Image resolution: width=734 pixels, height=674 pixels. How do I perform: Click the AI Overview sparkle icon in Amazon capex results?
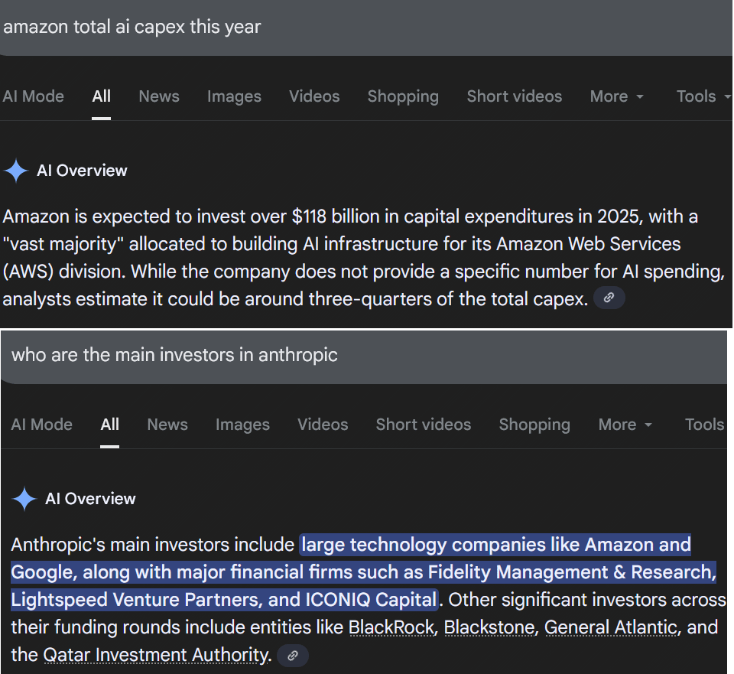click(16, 171)
